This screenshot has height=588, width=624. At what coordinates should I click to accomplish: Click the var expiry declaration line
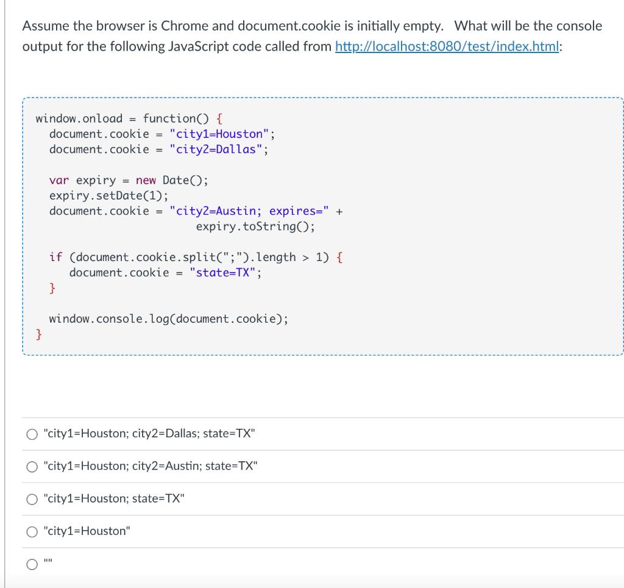128,180
